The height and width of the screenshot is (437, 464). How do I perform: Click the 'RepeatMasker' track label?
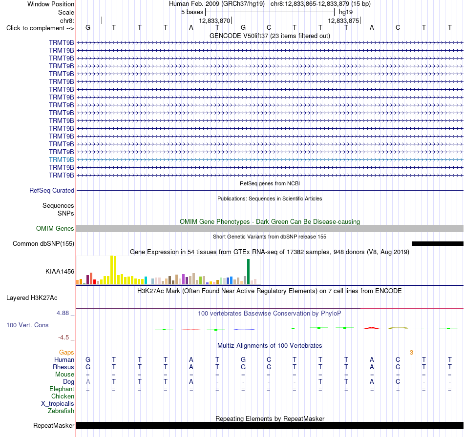(x=54, y=425)
